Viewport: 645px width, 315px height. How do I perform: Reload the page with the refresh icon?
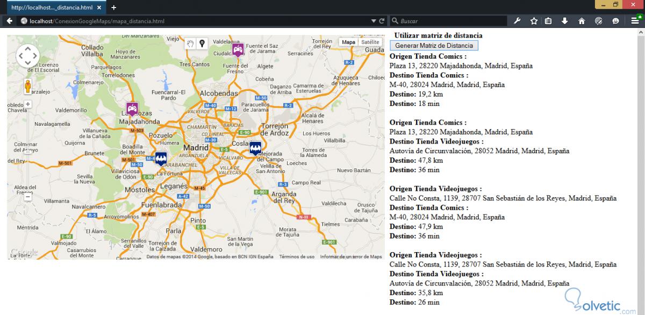pos(382,21)
